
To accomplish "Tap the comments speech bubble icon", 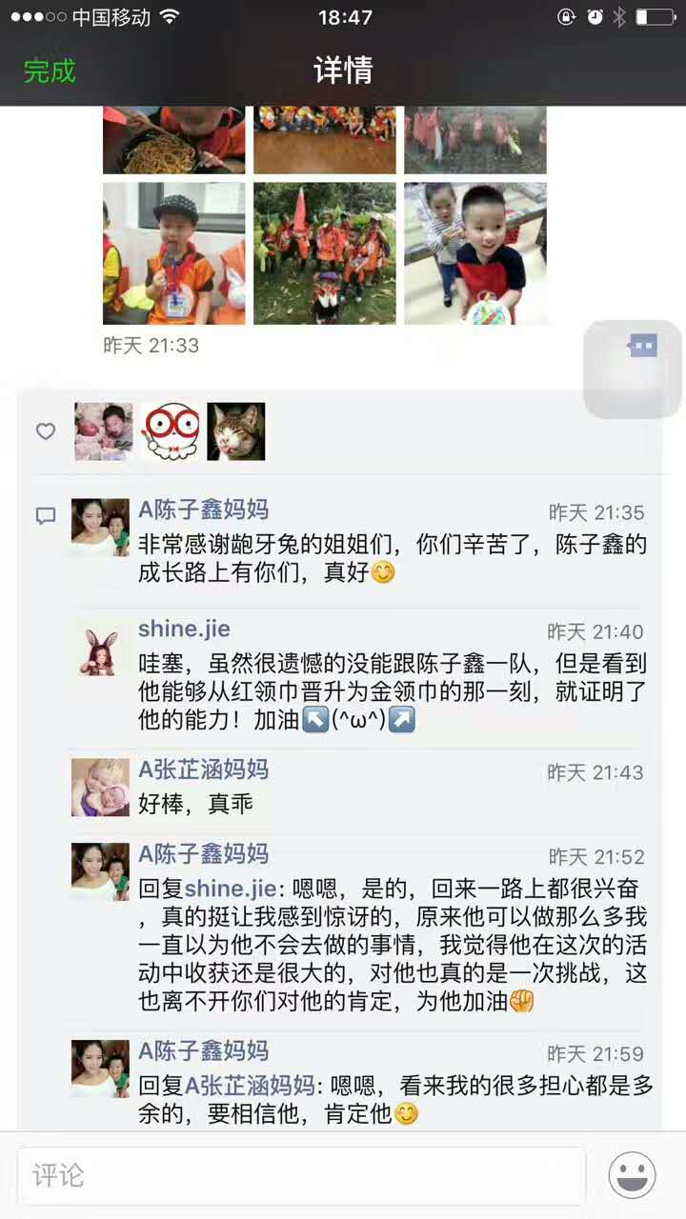I will (46, 516).
